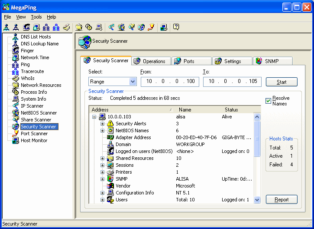Select the Traceroute tool icon
Viewport: 314px width, 229px height.
16,71
